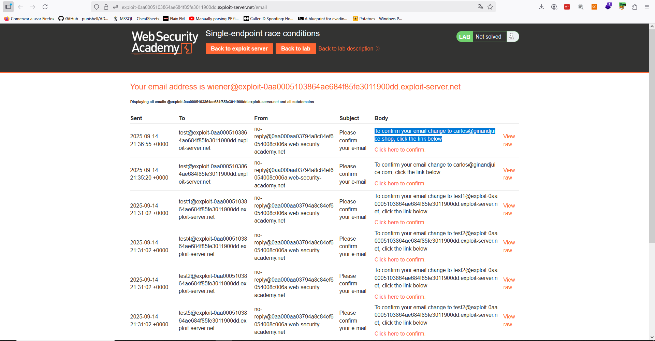Reload the page with the refresh icon
Viewport: 655px width, 341px height.
(45, 7)
